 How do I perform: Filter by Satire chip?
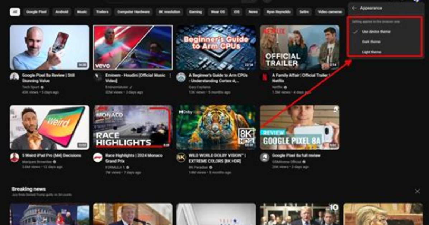point(304,12)
